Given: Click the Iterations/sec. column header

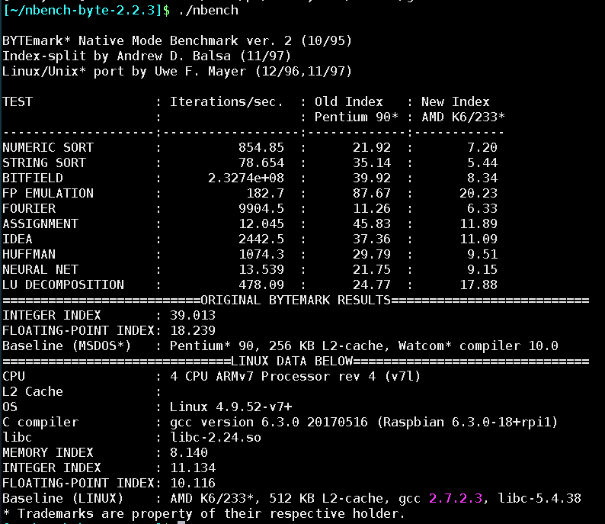Looking at the screenshot, I should click(227, 102).
